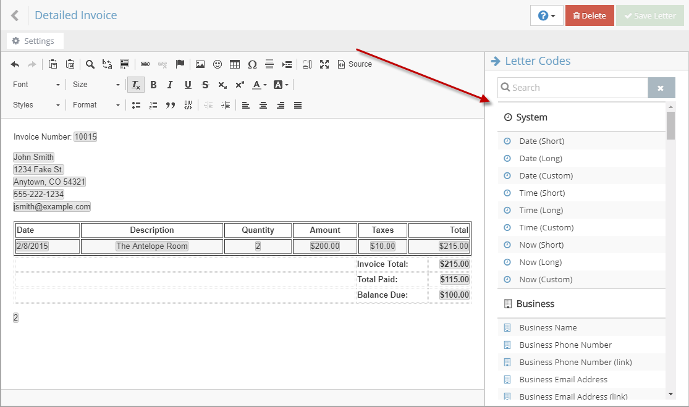Open the Settings tab

tap(34, 41)
